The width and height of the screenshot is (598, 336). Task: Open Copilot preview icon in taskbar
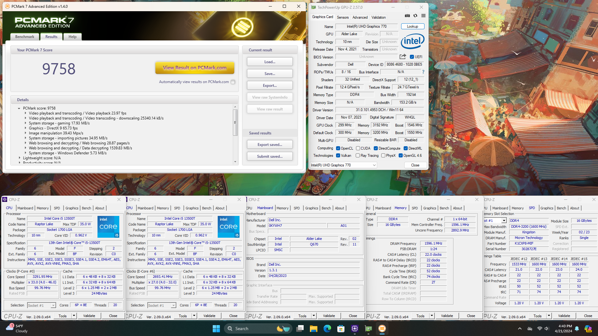(x=588, y=329)
